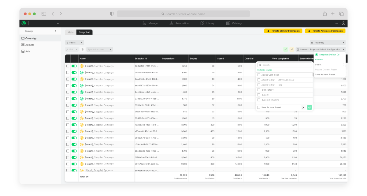Viewport: 367px width, 196px height.
Task: Cancel column customization with X icon
Action: (303, 107)
